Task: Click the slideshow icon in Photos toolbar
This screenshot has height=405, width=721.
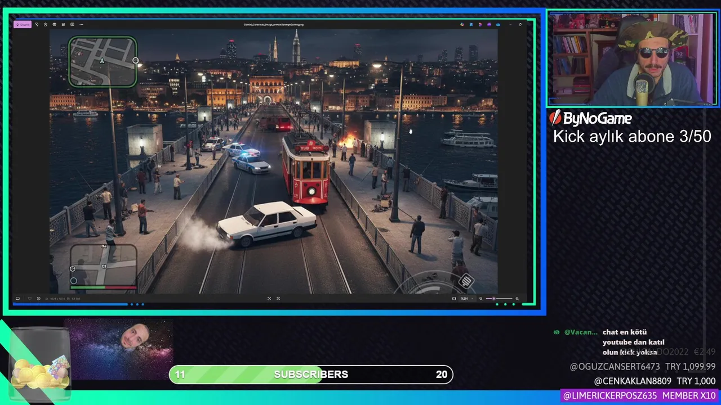Action: click(72, 25)
